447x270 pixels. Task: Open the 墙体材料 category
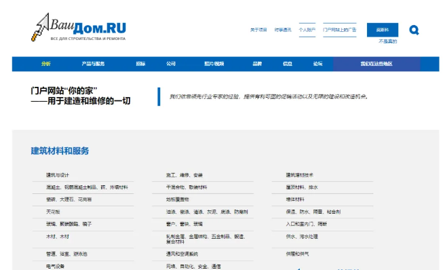click(x=295, y=199)
